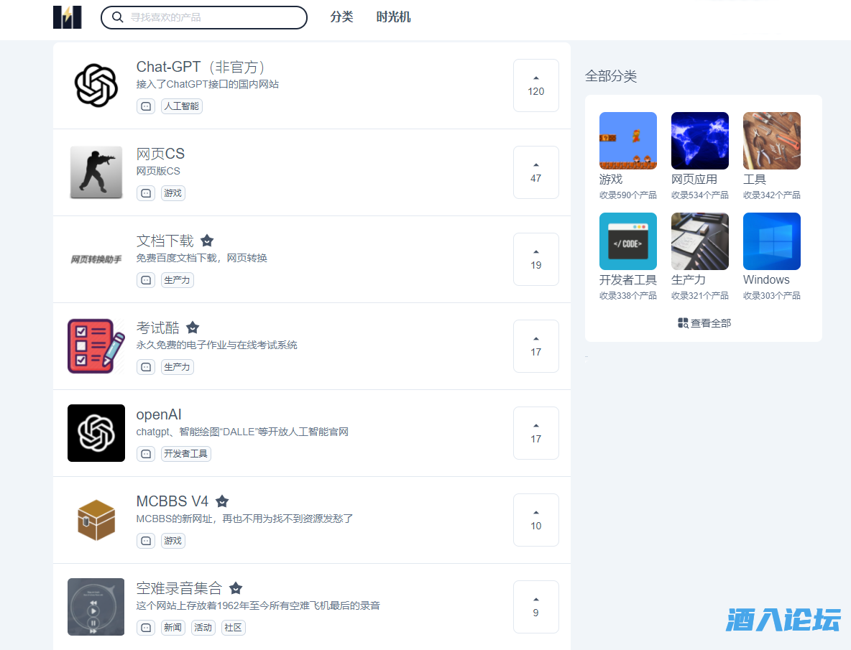851x650 pixels.
Task: Upvote 空难录音集合 with 9 votes
Action: [x=536, y=607]
